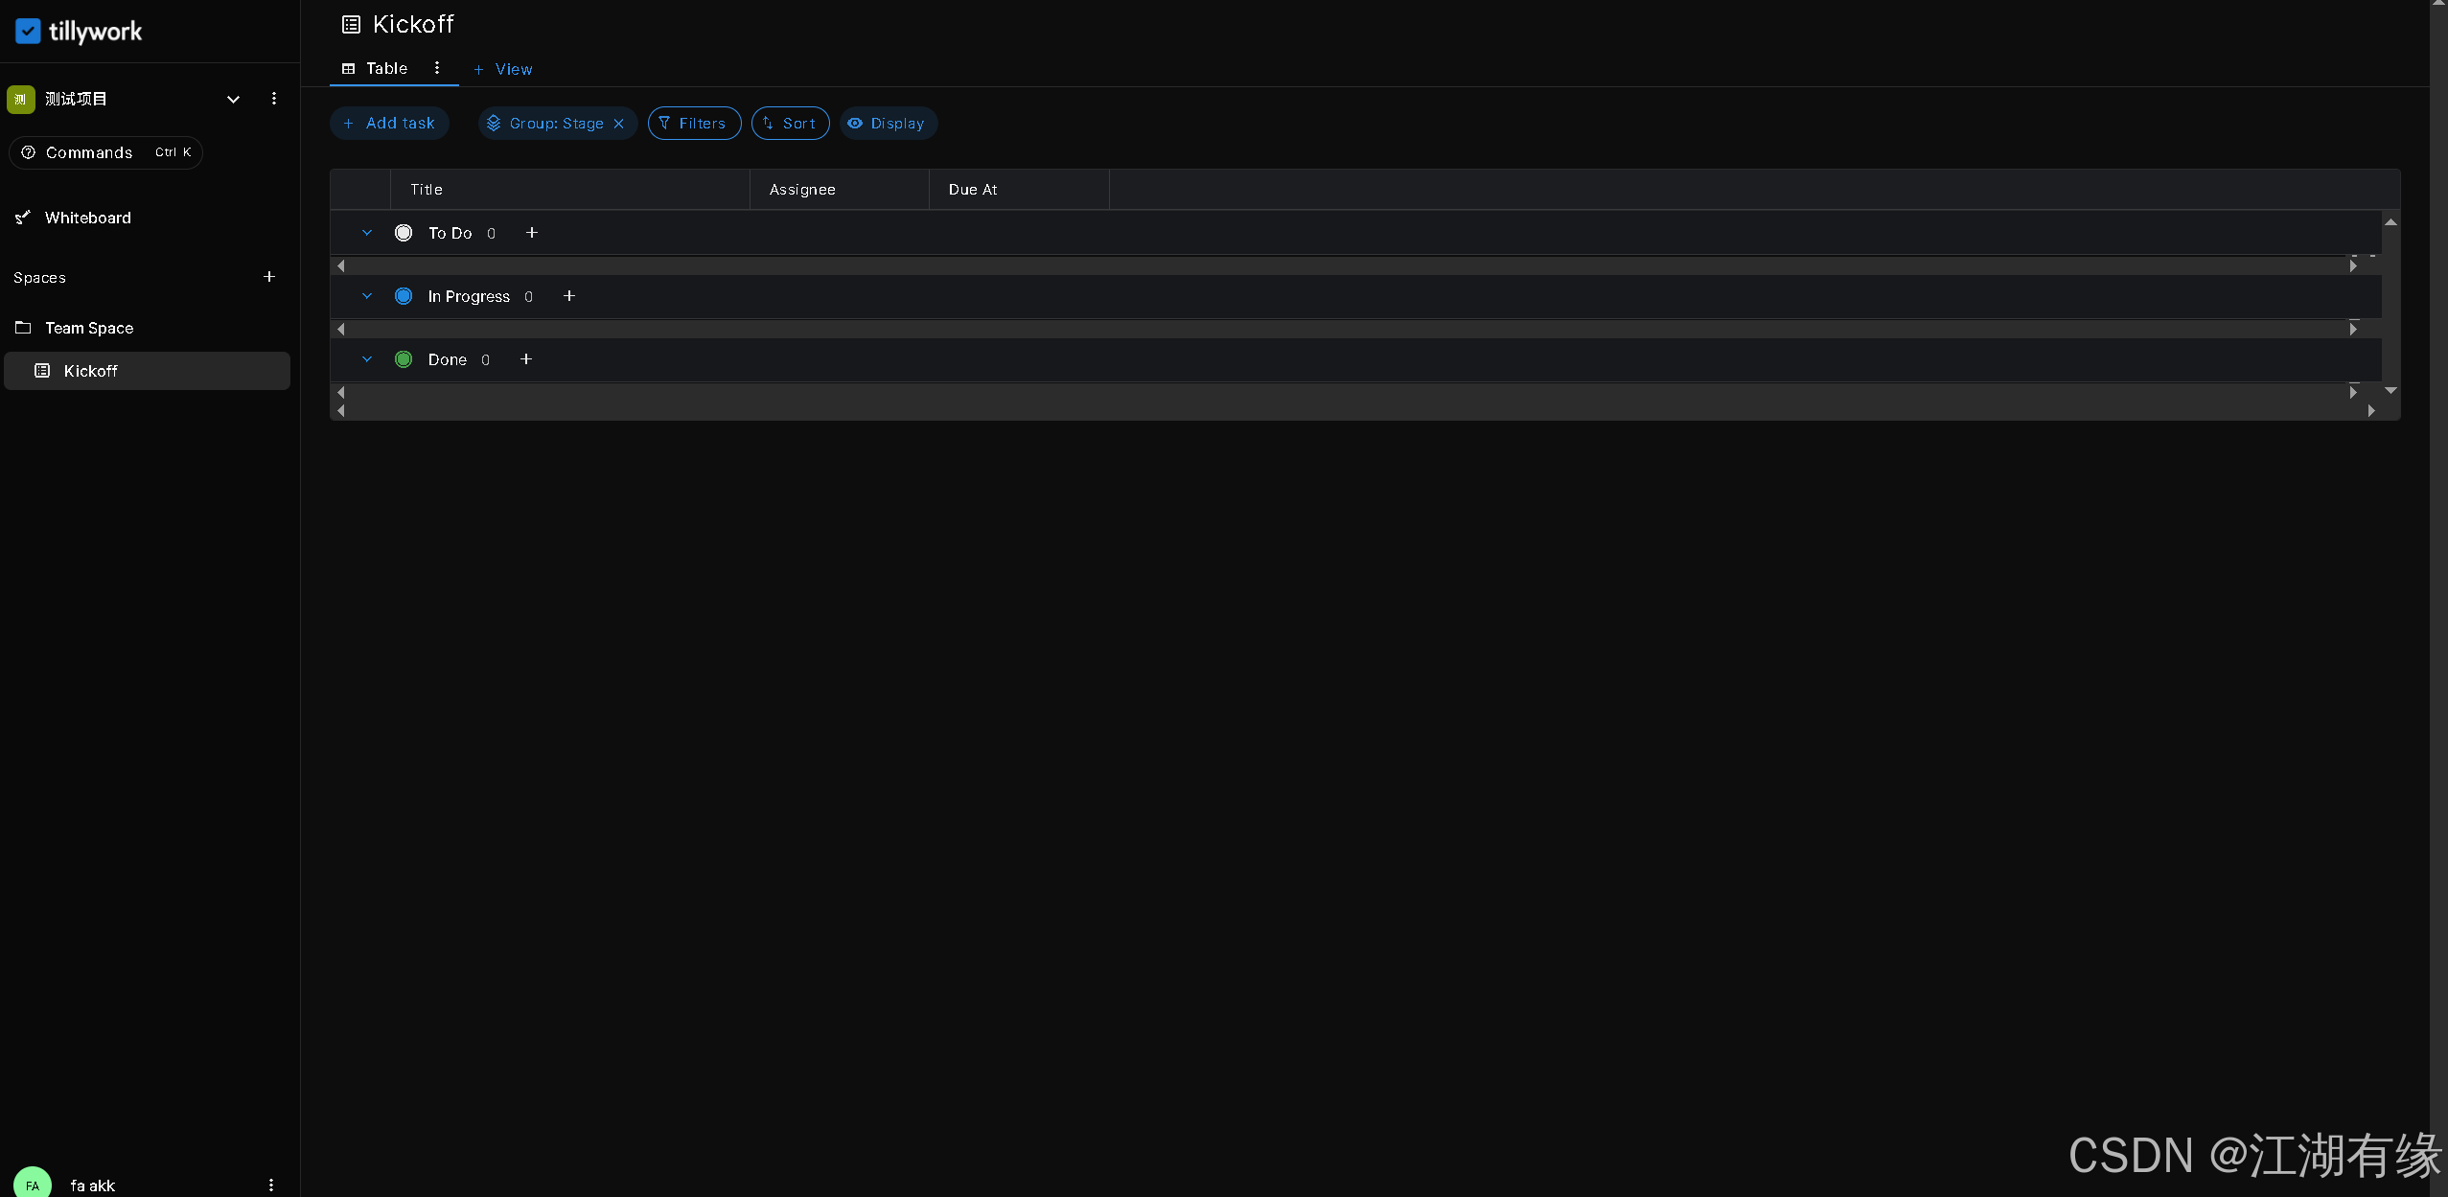Switch to the Table tab
The image size is (2448, 1197).
point(386,68)
